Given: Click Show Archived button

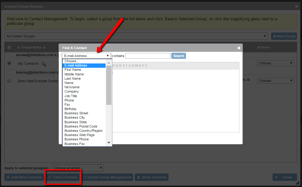Looking at the screenshot, I should click(152, 177).
